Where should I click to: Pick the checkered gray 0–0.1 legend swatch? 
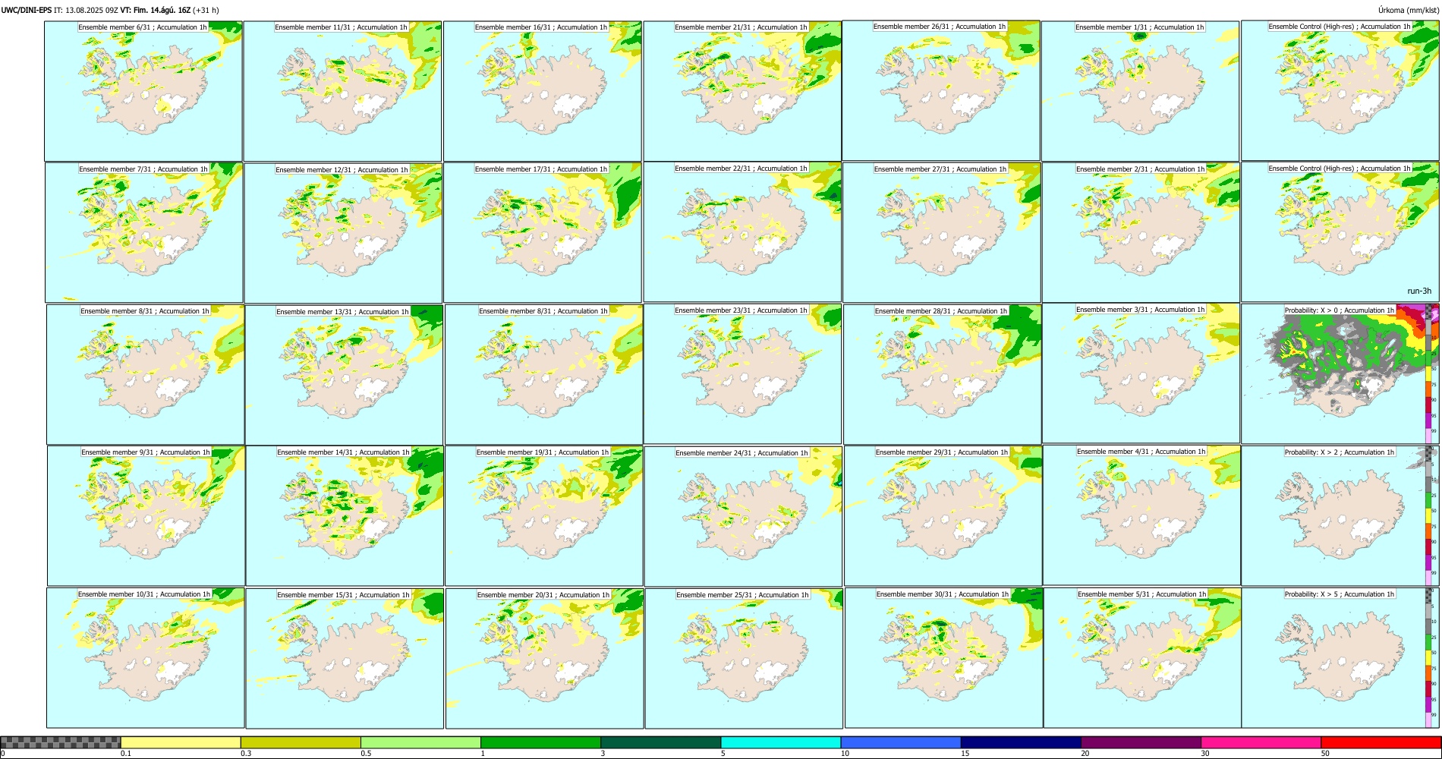click(x=61, y=742)
